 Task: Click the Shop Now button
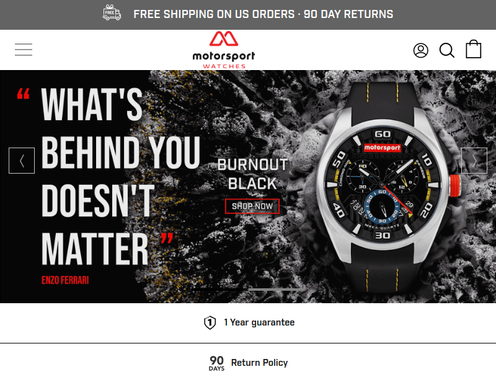(x=252, y=206)
